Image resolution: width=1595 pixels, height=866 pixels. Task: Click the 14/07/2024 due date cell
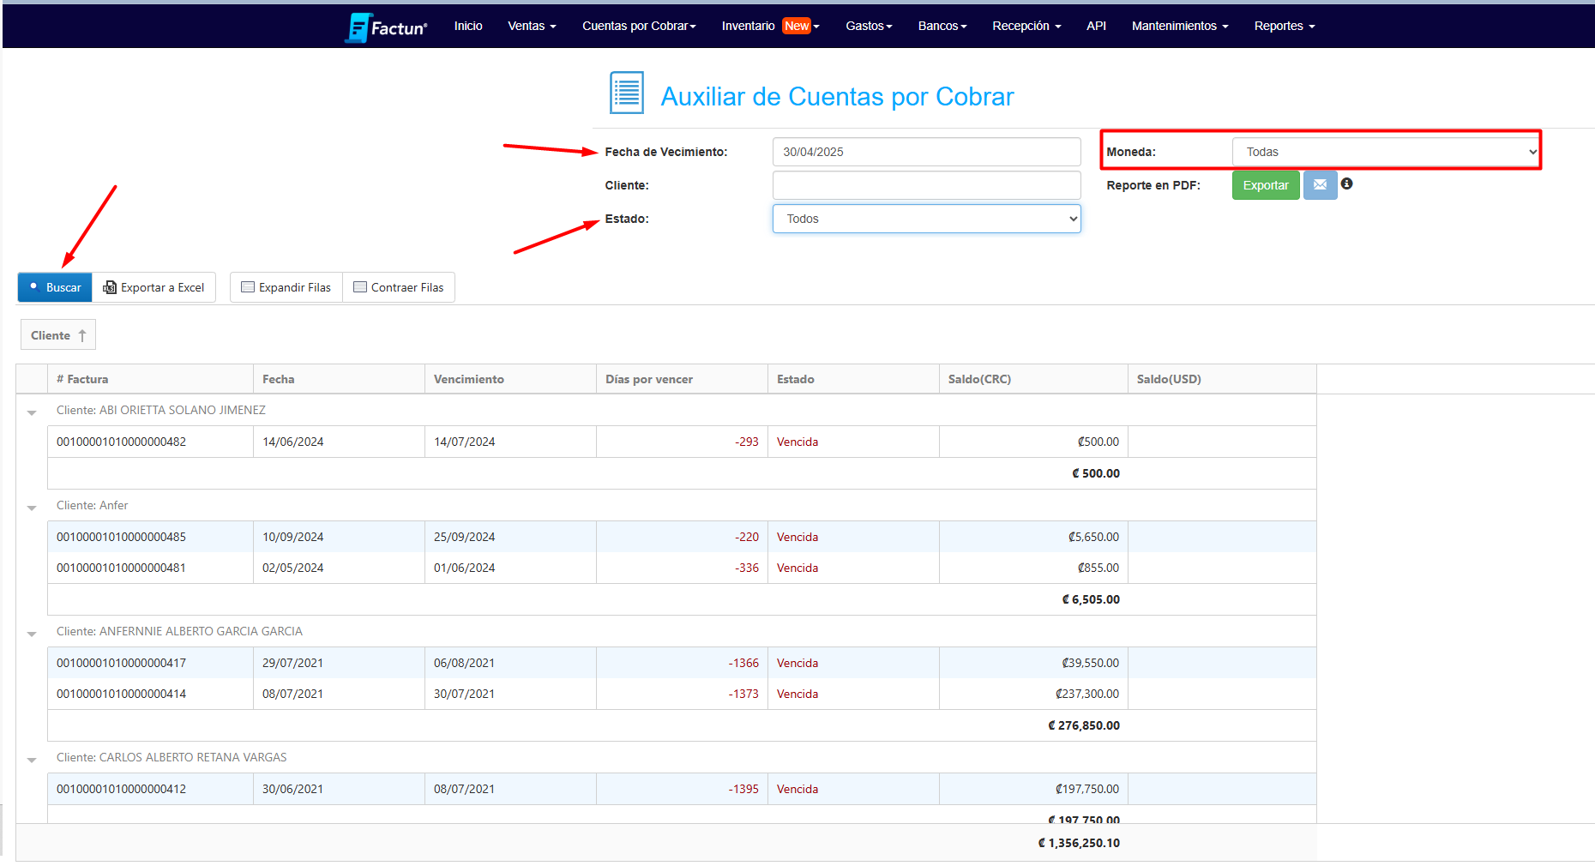pyautogui.click(x=510, y=442)
